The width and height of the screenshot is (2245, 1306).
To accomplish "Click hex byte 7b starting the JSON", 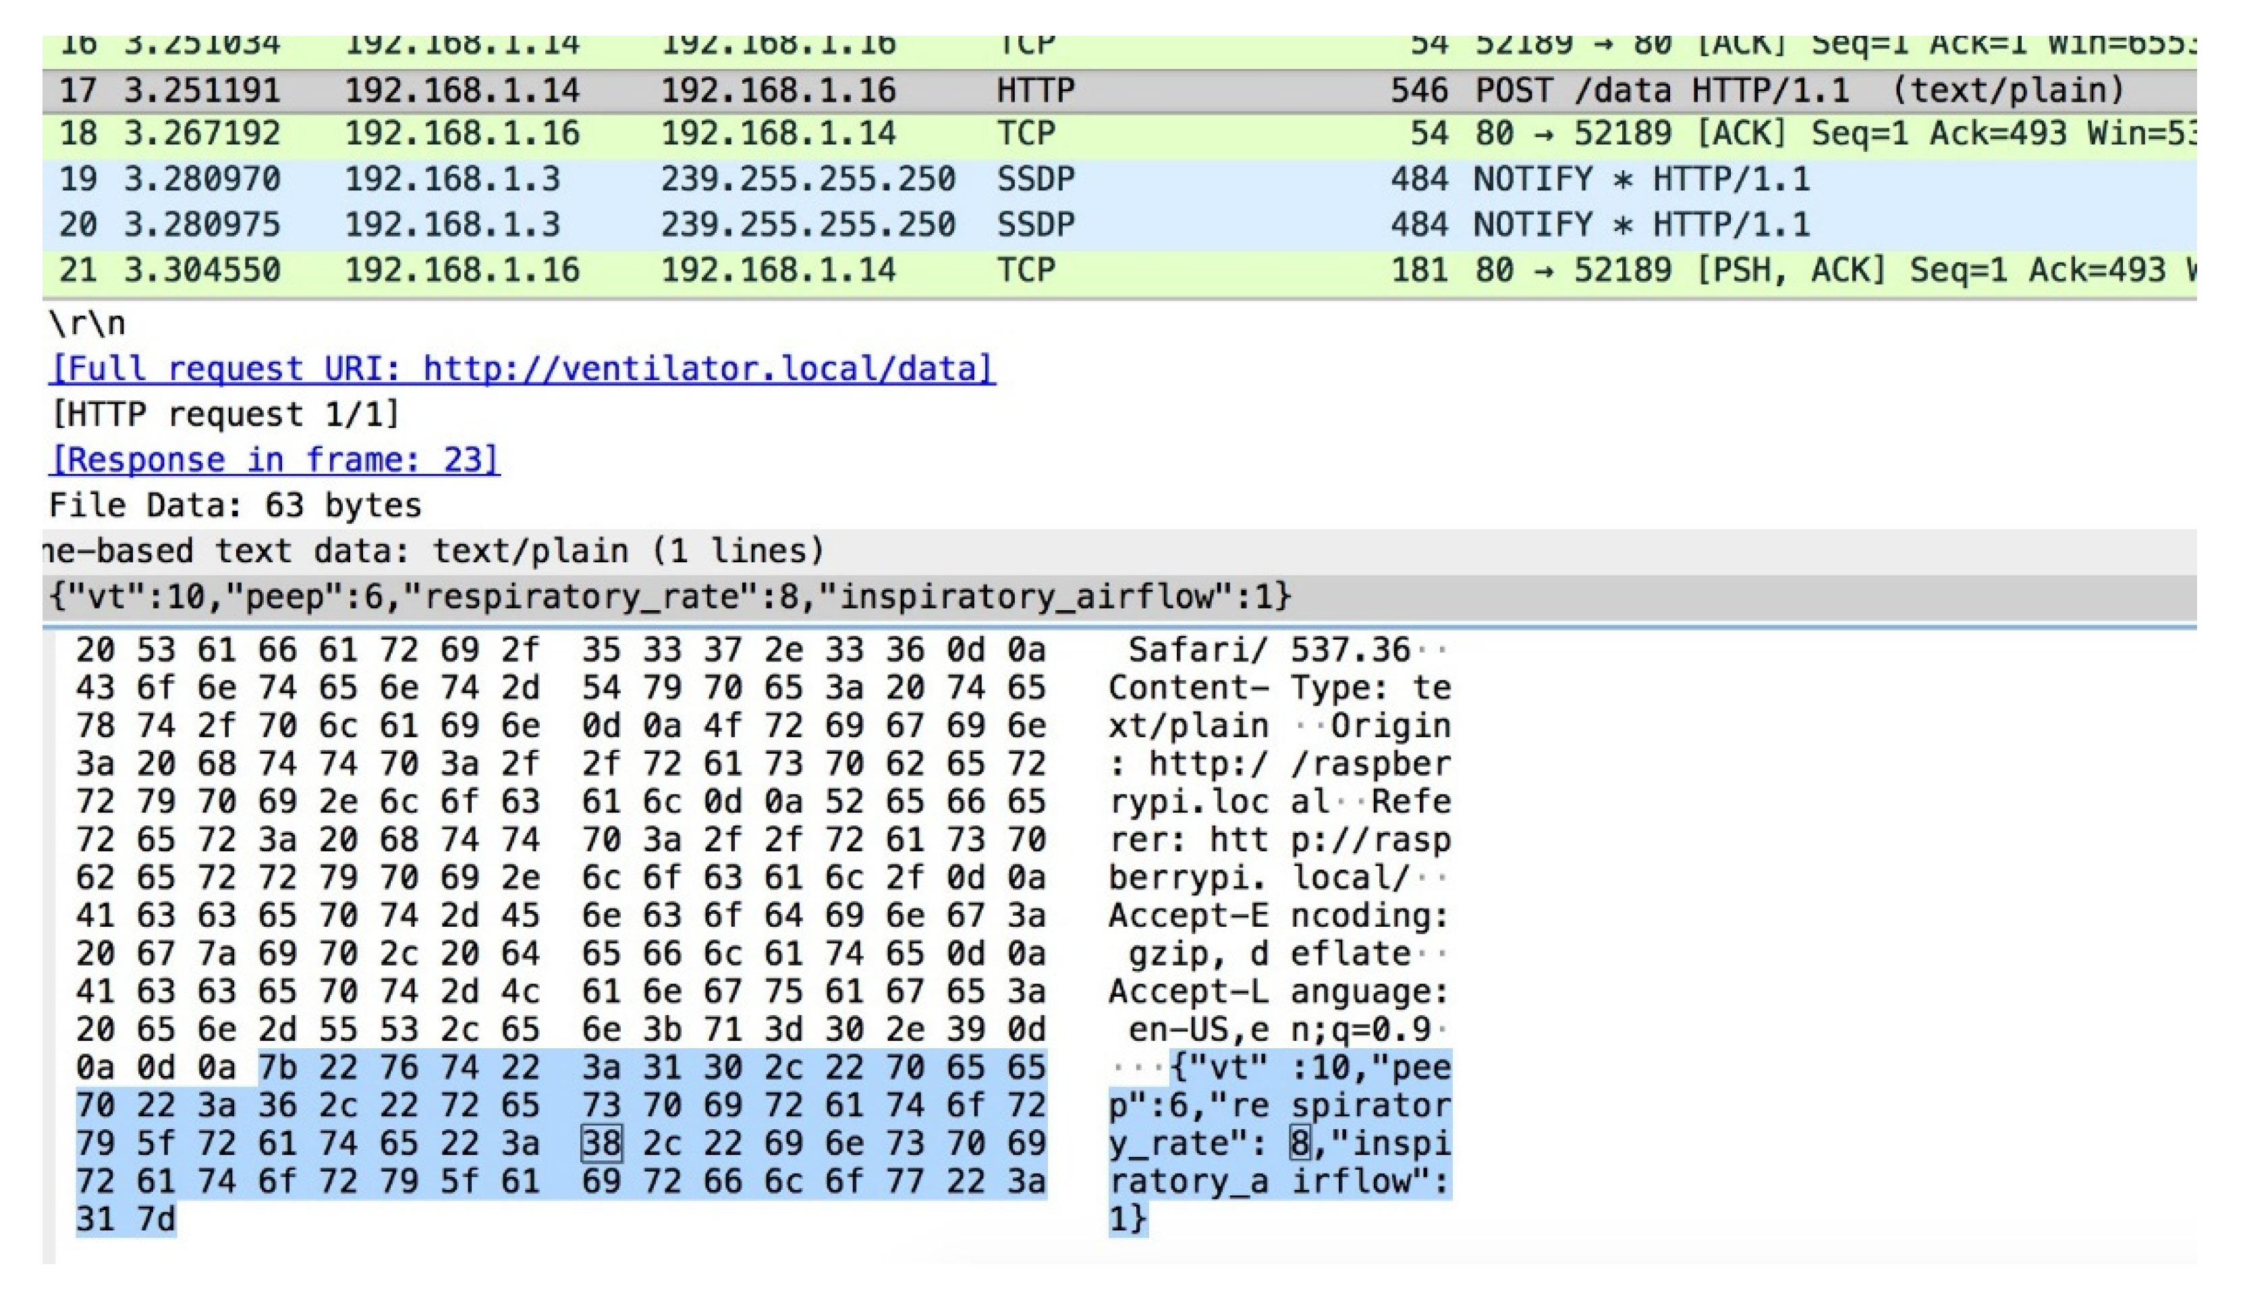I will click(x=276, y=1067).
